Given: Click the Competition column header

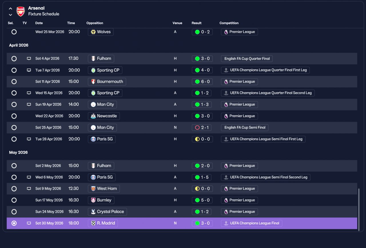Looking at the screenshot, I should coord(229,23).
